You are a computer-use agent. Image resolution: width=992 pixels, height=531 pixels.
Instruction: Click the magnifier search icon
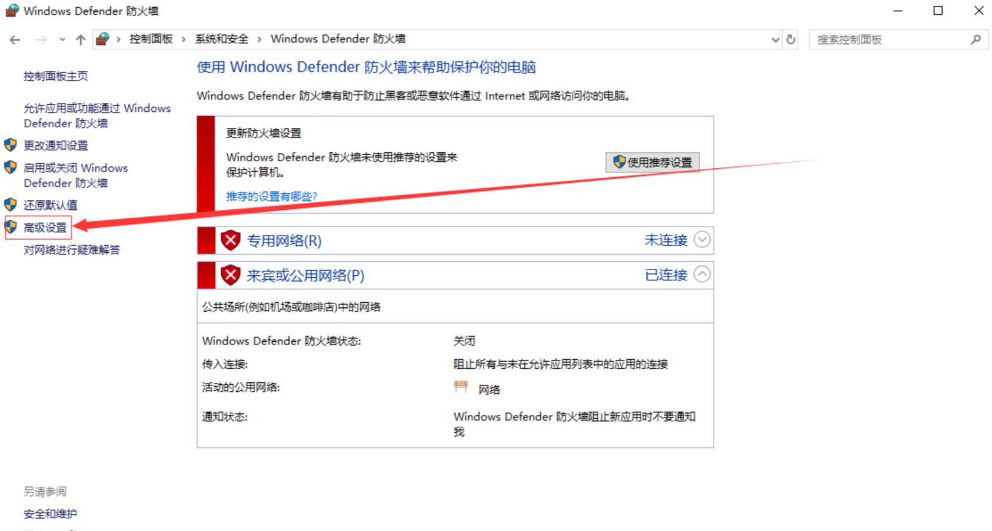[x=975, y=40]
